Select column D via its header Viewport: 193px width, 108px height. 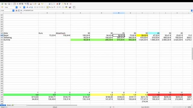(x=80, y=13)
